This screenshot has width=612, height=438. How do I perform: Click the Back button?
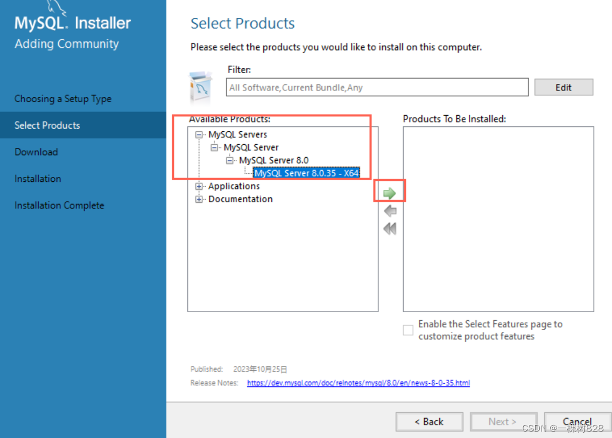pyautogui.click(x=429, y=422)
